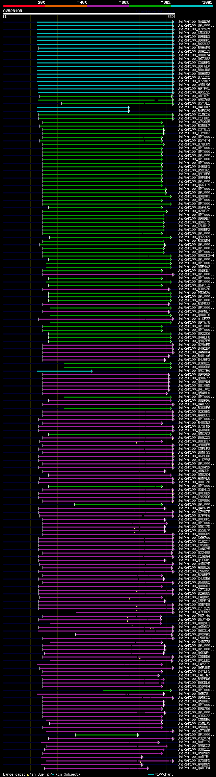The width and height of the screenshot is (216, 777).
Task: Select hit label UniRef100_B3RUL7
Action: coord(194,126)
